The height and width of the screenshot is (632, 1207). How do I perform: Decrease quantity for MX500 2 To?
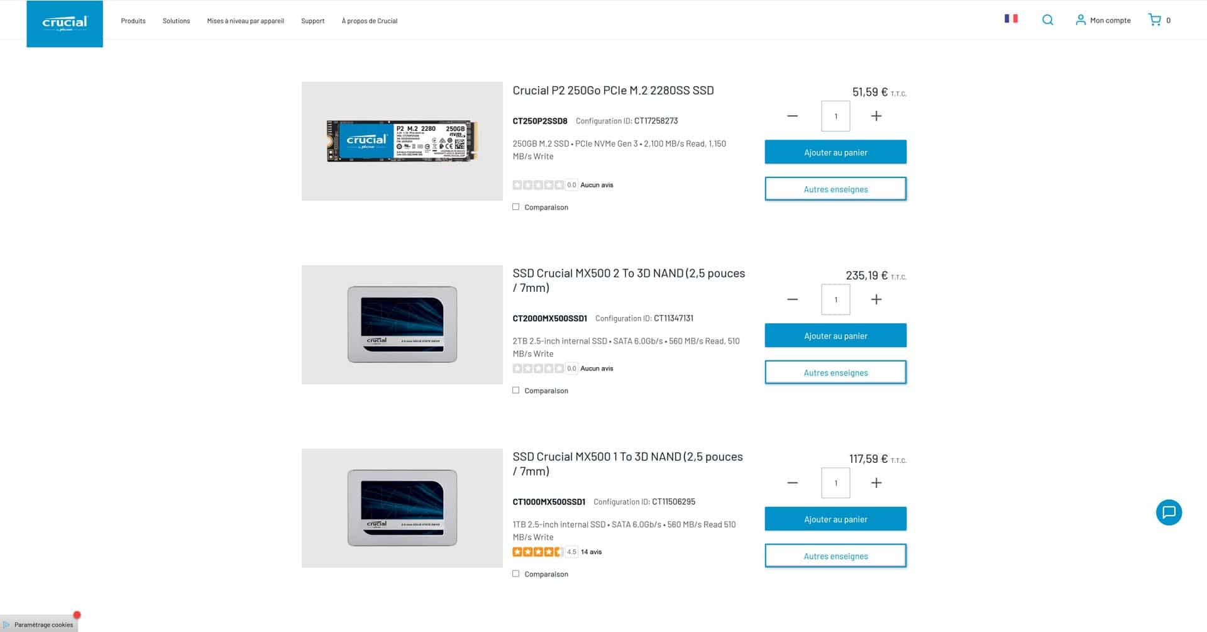792,299
